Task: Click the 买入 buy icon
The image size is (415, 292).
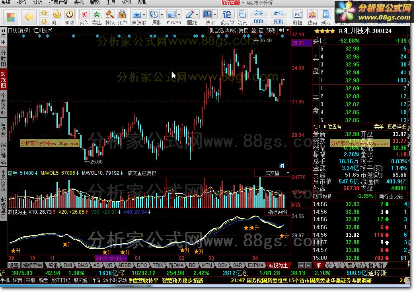Action: 84,17
